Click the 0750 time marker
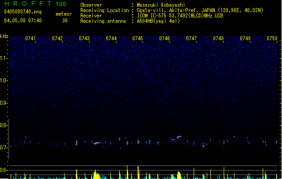Viewport: 282px width, 179px height. click(272, 38)
